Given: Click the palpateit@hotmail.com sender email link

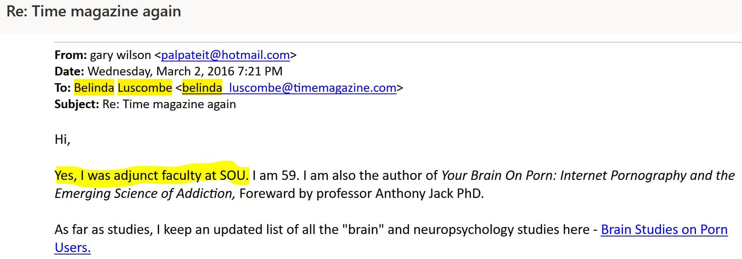Looking at the screenshot, I should click(x=226, y=55).
